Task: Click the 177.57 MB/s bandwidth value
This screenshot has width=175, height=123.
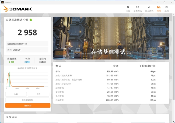Action: click(113, 88)
